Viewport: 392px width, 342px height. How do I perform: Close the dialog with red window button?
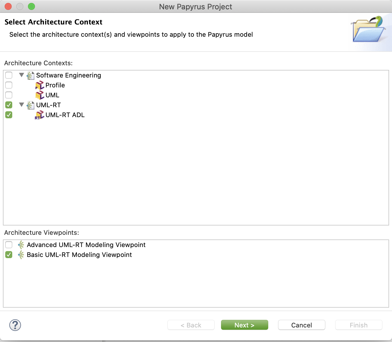(x=8, y=6)
